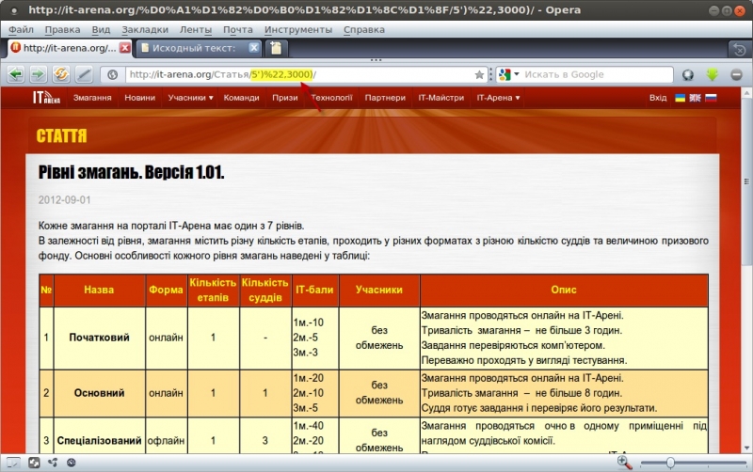
Task: Click the Учасники table column header
Action: 379,291
